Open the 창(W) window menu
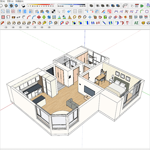150x150 pixels. [2, 1]
